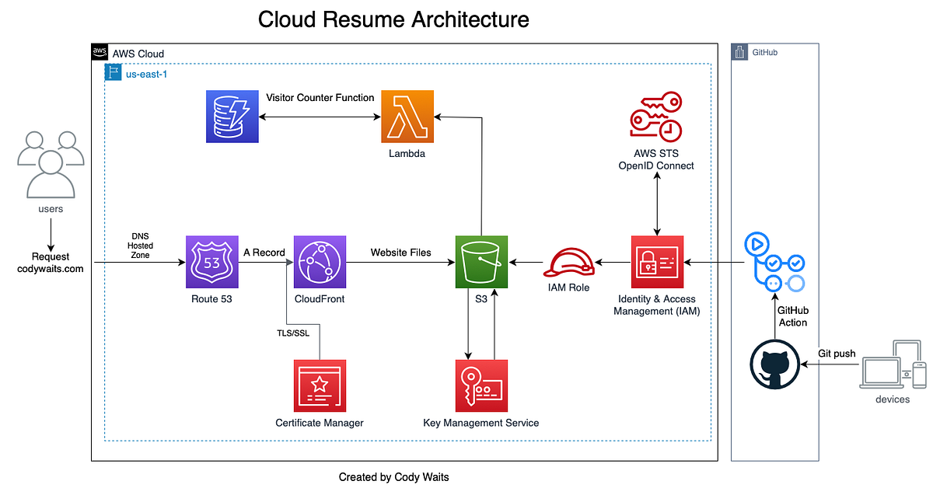
Task: Click the Cloud Resume Architecture title
Action: [393, 19]
